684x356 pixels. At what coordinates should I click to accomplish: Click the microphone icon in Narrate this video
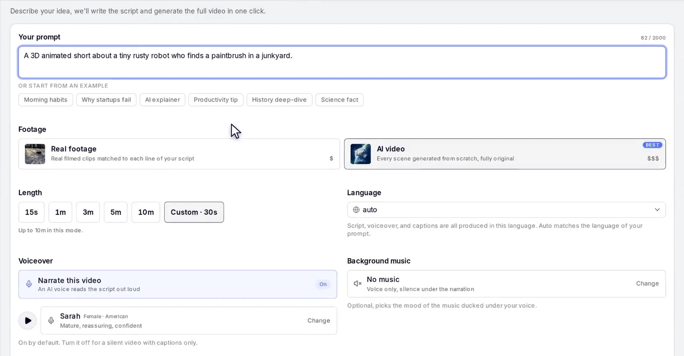click(29, 284)
